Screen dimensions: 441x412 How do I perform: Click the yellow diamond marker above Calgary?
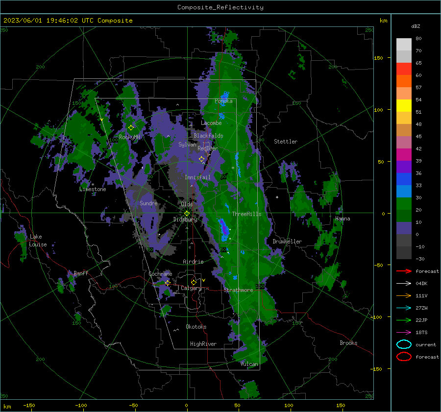(x=194, y=282)
